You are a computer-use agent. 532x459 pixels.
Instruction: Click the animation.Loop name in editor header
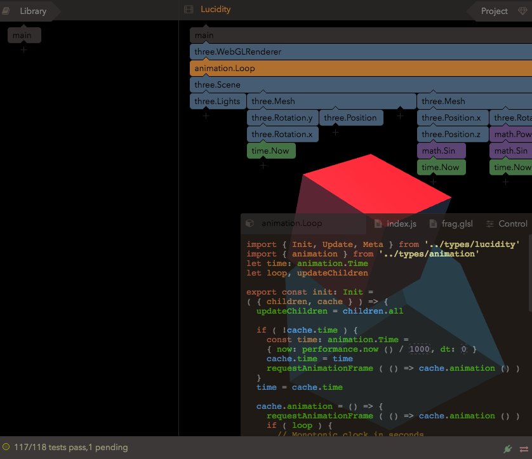(x=292, y=223)
